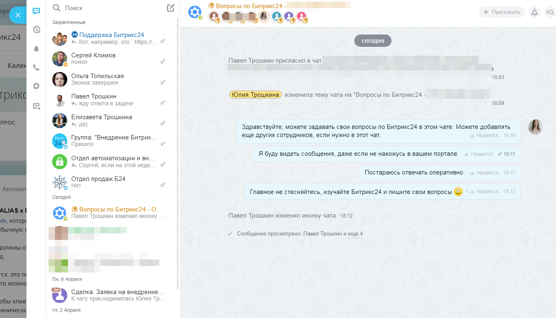
Task: Click the Пригласить button
Action: 502,12
